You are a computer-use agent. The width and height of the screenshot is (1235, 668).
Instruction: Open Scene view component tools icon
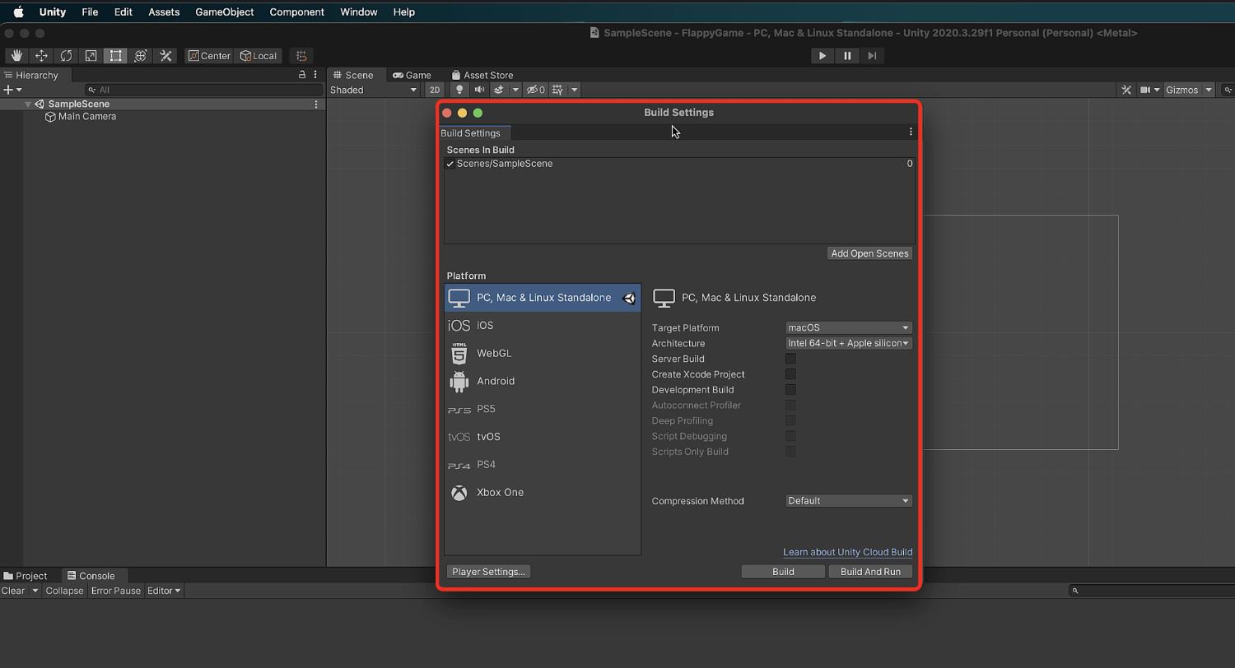pos(1126,90)
